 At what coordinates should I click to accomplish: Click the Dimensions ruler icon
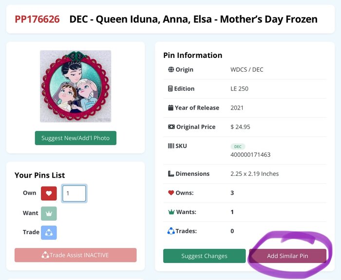tap(171, 173)
